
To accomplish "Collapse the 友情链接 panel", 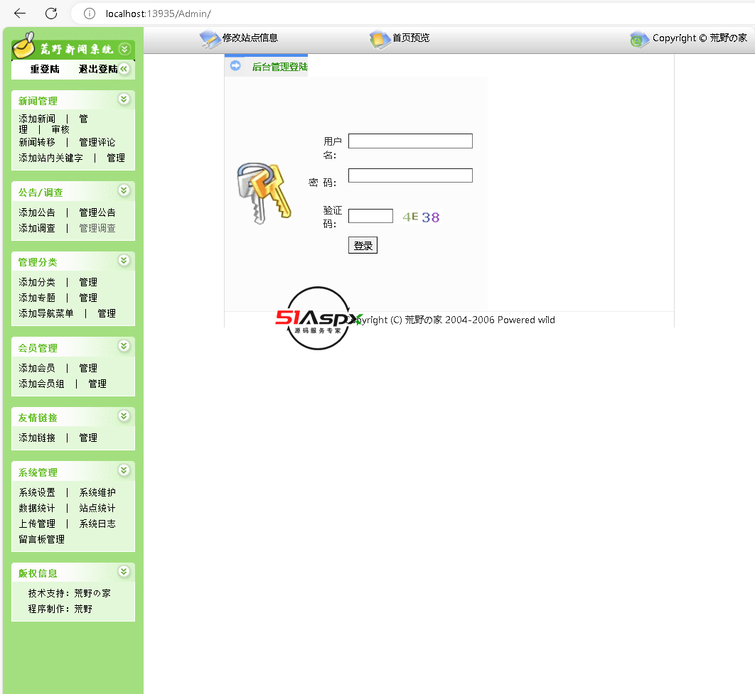I will click(124, 416).
